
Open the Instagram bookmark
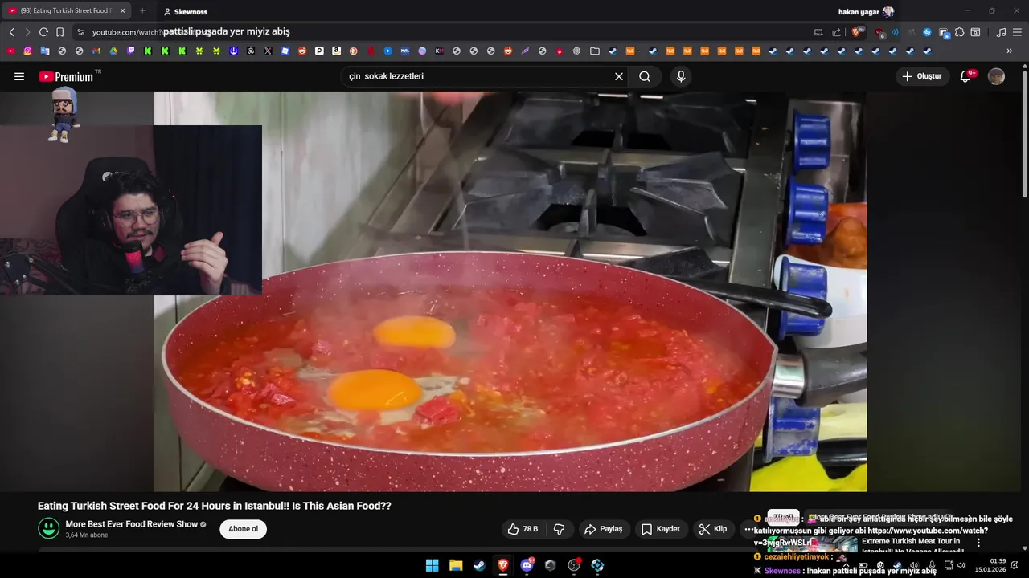(x=28, y=51)
